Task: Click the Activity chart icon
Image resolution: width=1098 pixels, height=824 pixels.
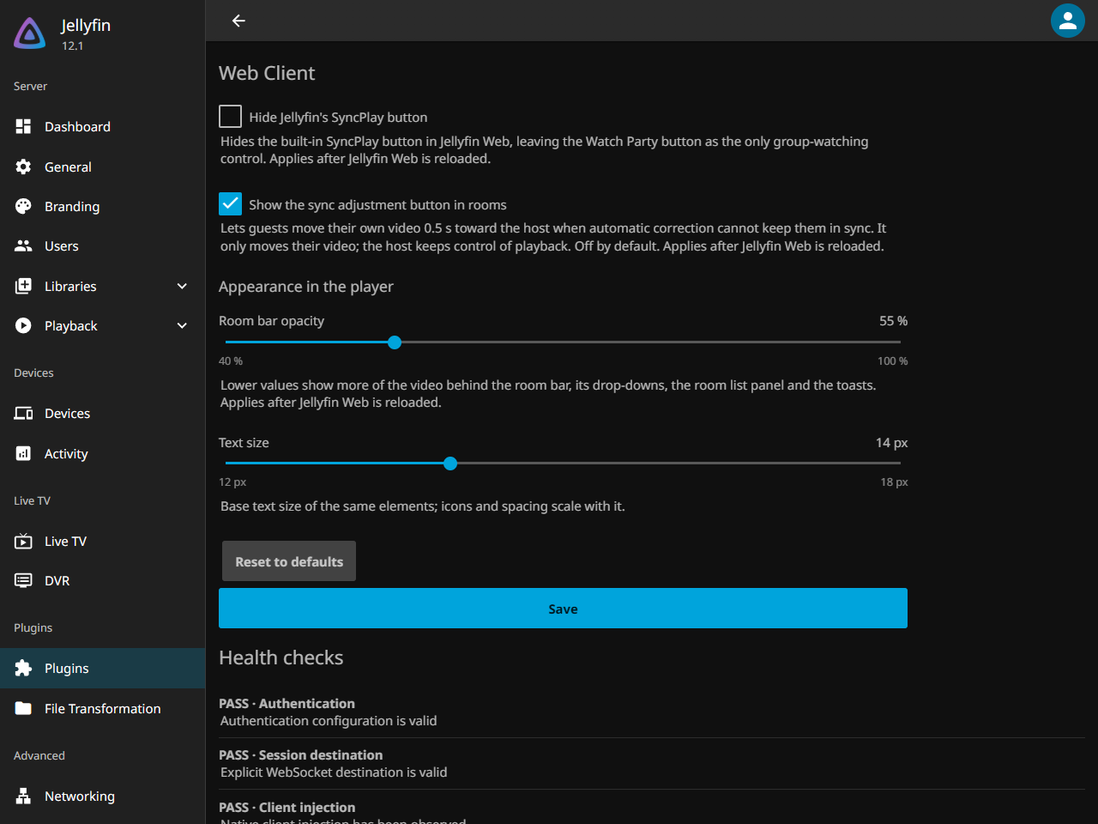Action: pos(23,453)
